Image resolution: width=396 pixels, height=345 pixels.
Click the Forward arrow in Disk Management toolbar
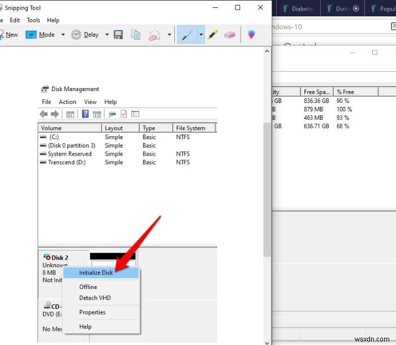(55, 114)
